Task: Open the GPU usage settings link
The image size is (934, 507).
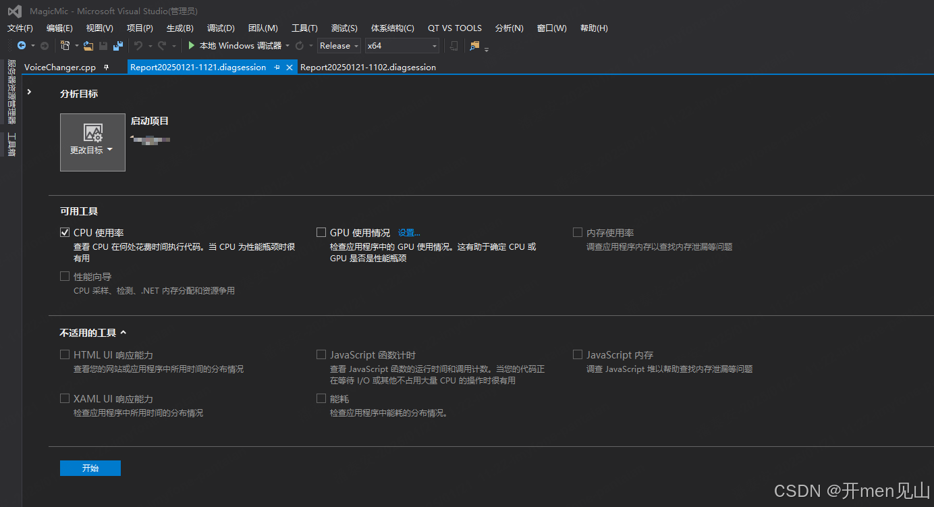Action: point(409,233)
